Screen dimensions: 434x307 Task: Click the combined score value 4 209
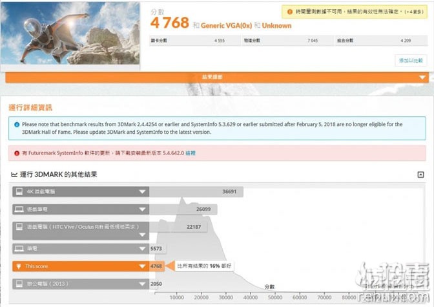pyautogui.click(x=406, y=41)
